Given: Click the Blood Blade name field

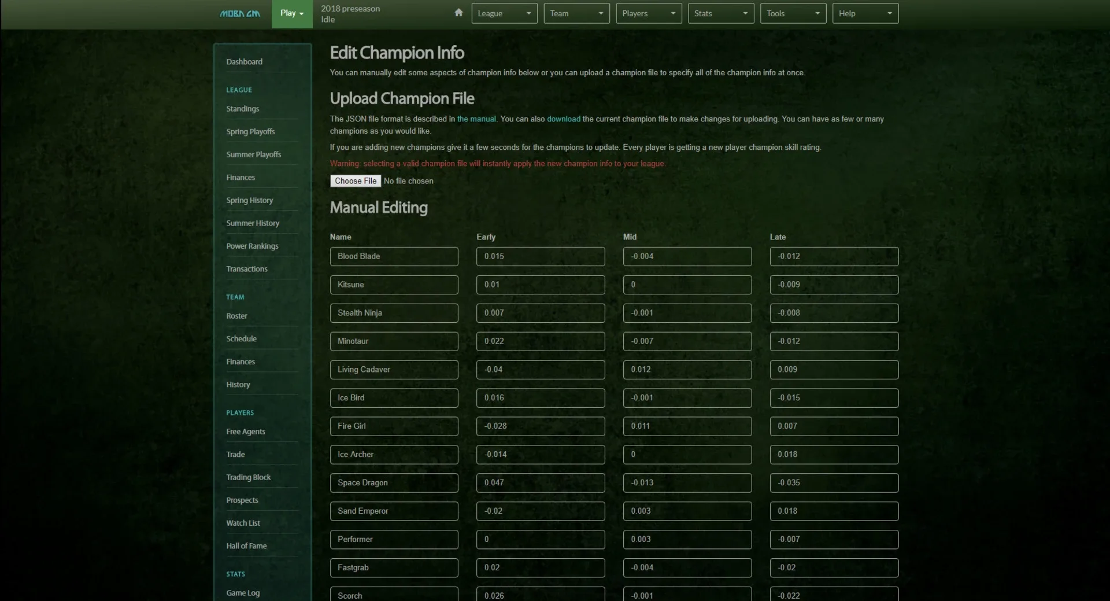Looking at the screenshot, I should point(394,256).
